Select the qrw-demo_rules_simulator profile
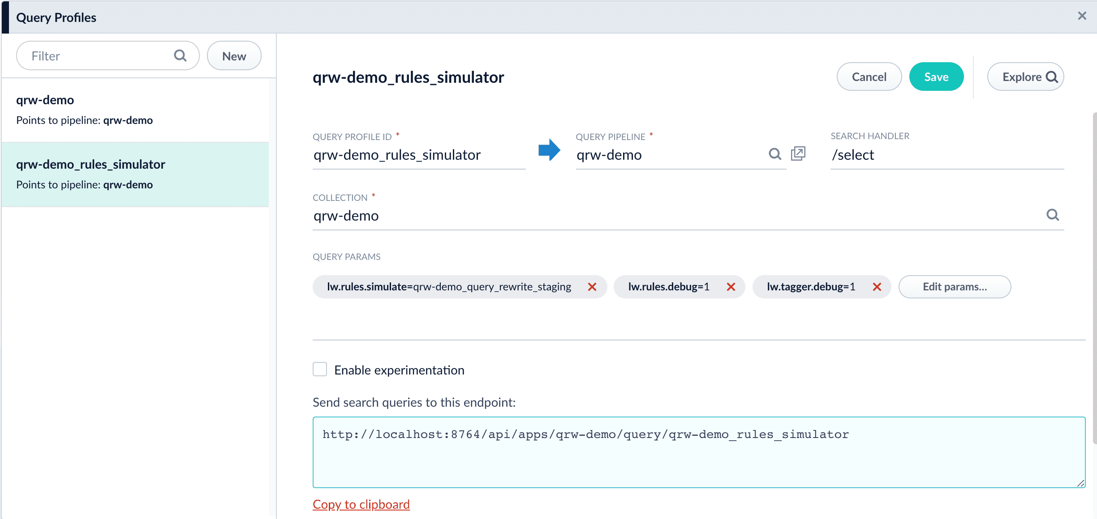The width and height of the screenshot is (1097, 519). (x=134, y=174)
